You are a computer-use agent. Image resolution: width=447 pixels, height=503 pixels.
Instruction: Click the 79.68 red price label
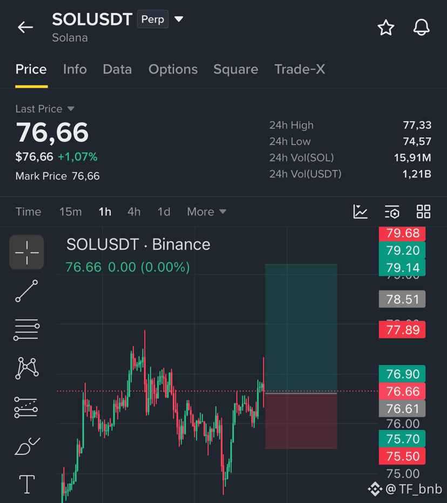[x=402, y=234]
